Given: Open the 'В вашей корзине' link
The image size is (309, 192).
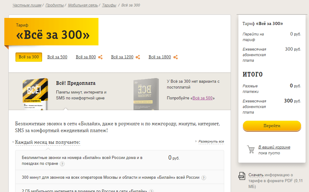Looking at the screenshot, I should 274,147.
